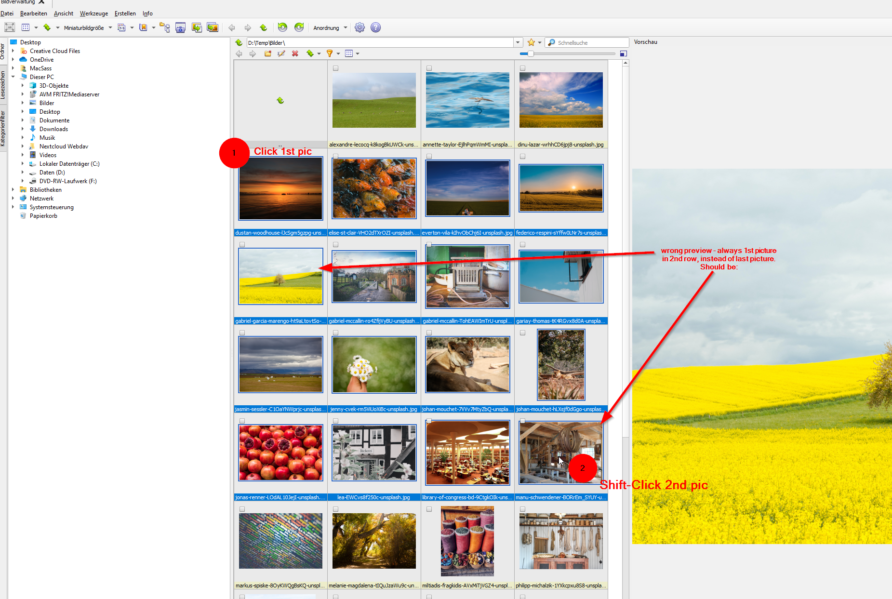
Task: Select OneDrive in the folder tree
Action: pos(41,59)
